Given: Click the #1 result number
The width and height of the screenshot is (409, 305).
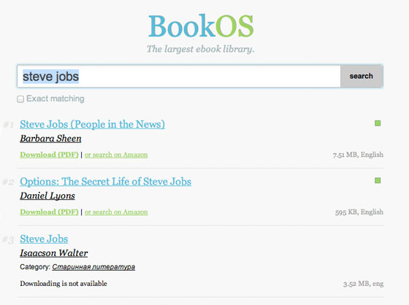Looking at the screenshot, I should [x=8, y=125].
